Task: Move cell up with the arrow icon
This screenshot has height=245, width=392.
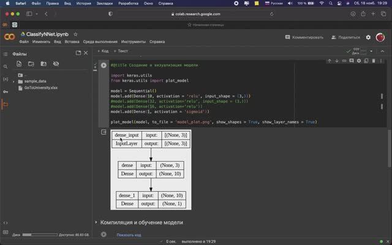Action: [x=330, y=61]
